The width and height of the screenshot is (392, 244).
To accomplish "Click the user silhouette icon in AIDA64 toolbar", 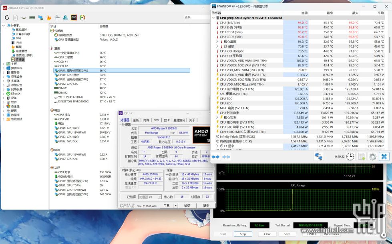I will [x=66, y=18].
